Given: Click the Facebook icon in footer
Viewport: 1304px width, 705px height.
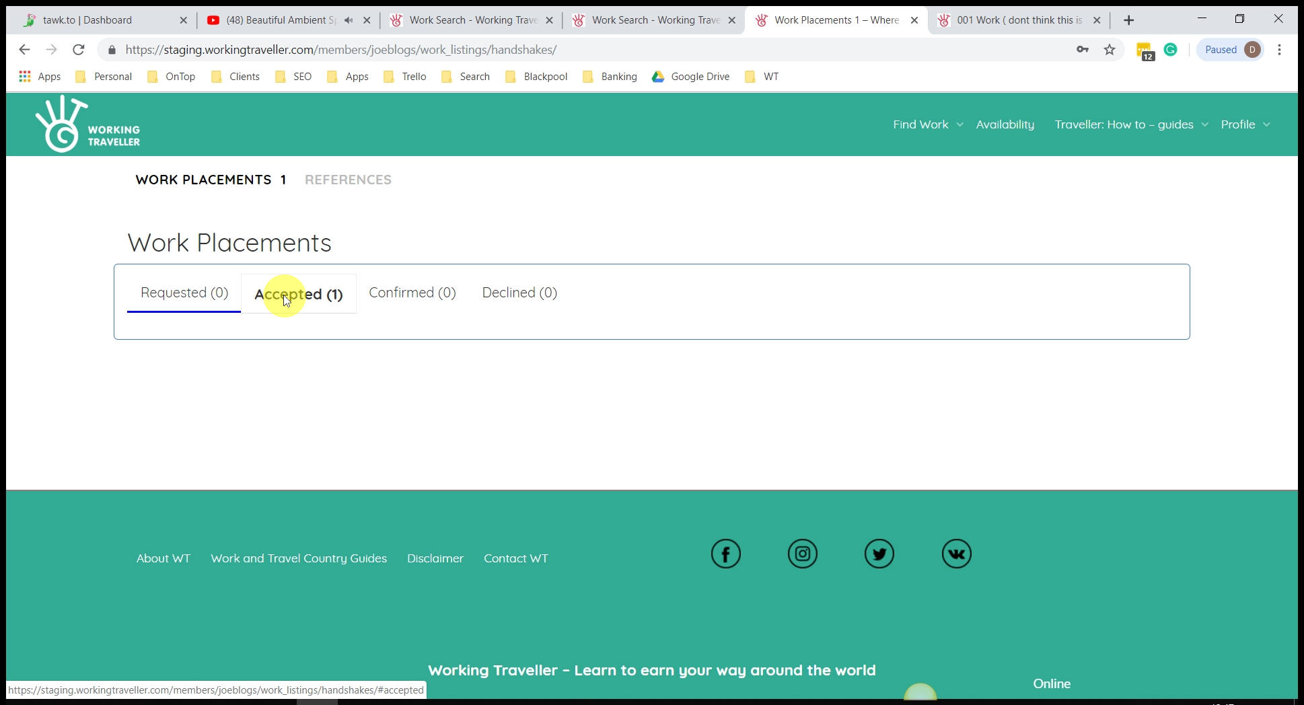Looking at the screenshot, I should point(725,554).
